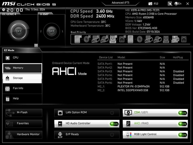Enable the ErP Ready radio button
Image resolution: width=193 pixels, height=145 pixels.
pyautogui.click(x=112, y=135)
